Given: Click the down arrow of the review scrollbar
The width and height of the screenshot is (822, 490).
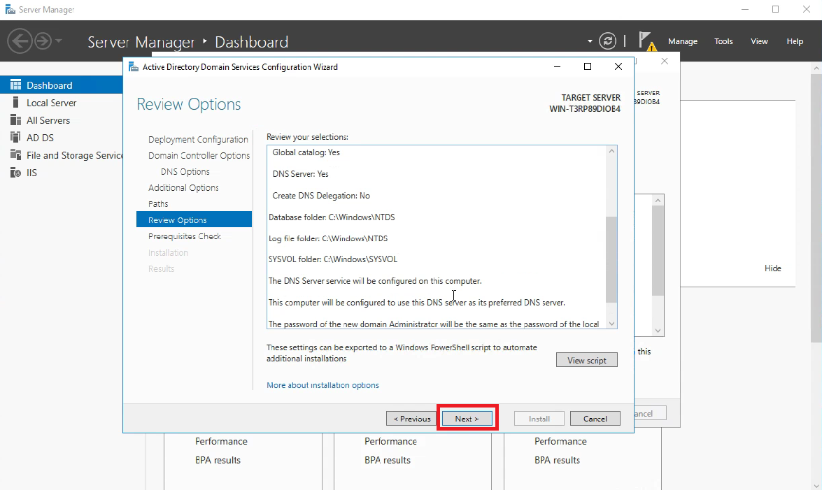Looking at the screenshot, I should point(611,324).
